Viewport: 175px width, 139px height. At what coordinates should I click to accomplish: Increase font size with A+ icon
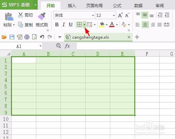[x=121, y=15]
